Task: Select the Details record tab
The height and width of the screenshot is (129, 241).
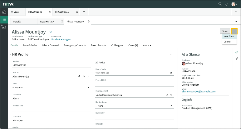Action: pyautogui.click(x=14, y=45)
